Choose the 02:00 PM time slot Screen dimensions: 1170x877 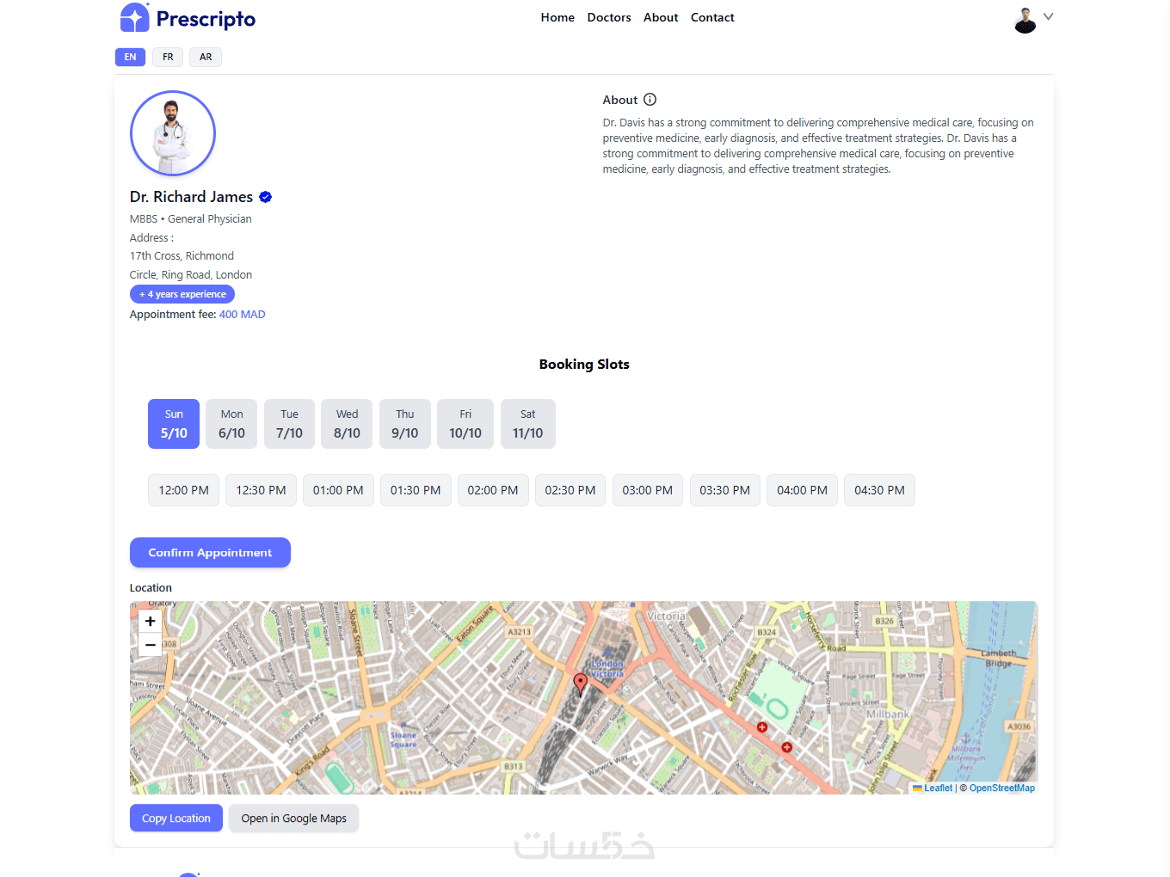coord(493,490)
